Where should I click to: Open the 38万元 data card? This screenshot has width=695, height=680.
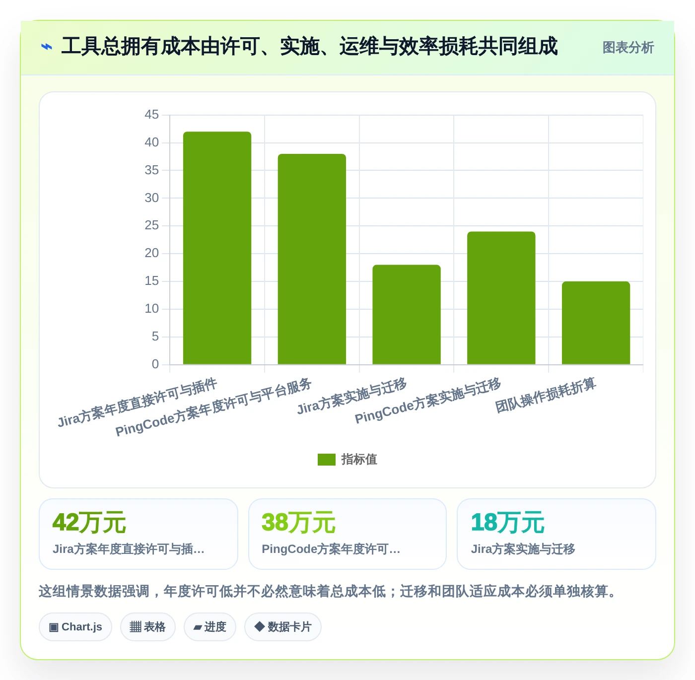click(x=347, y=534)
